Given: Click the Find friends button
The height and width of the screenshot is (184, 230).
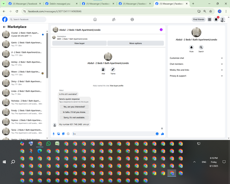Looking at the screenshot, I should pyautogui.click(x=199, y=19).
